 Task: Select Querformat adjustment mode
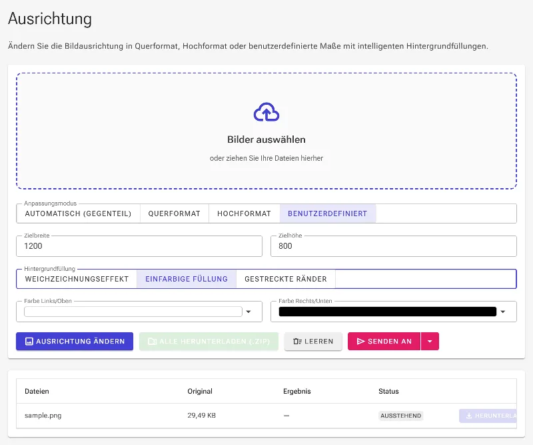point(175,213)
